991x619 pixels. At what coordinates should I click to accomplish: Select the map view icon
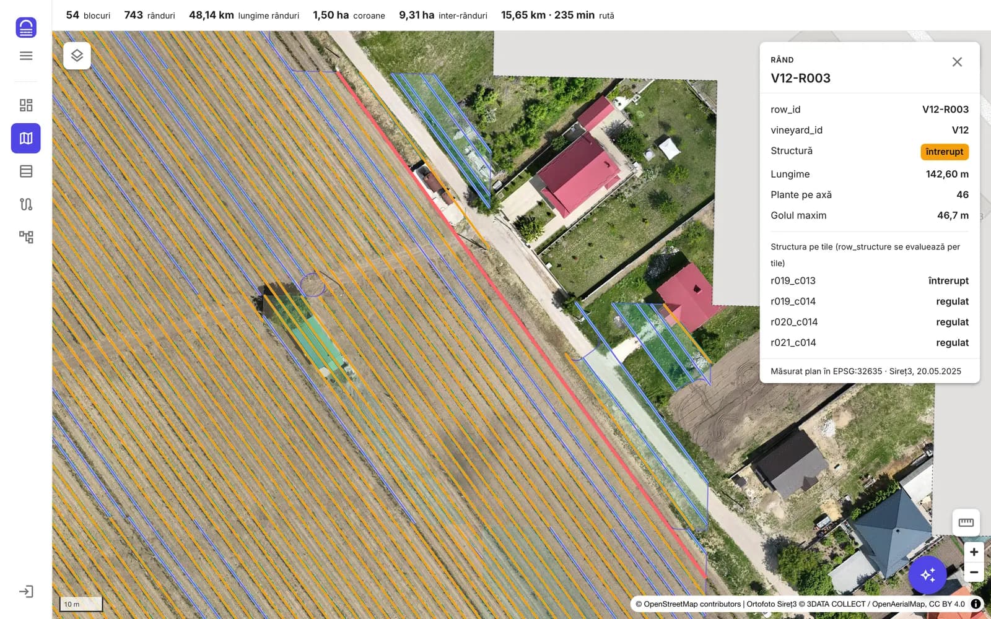tap(26, 138)
